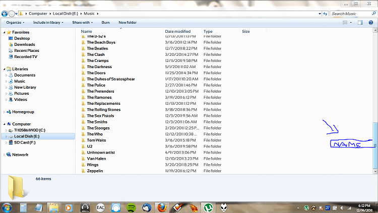Sort by the Name column header

pyautogui.click(x=86, y=31)
